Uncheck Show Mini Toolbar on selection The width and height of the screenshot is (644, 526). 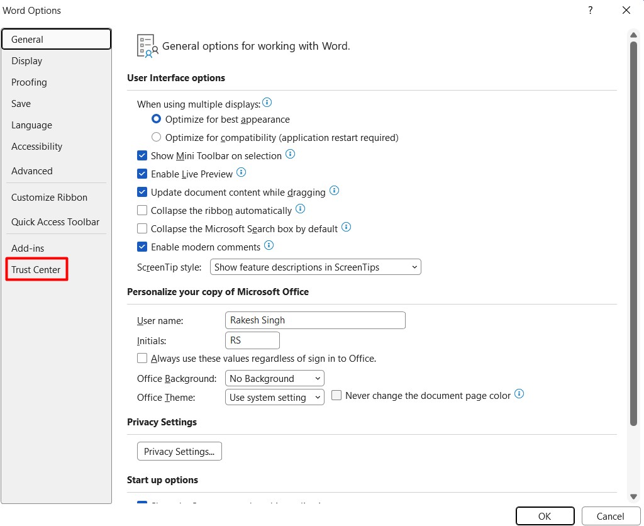[142, 156]
